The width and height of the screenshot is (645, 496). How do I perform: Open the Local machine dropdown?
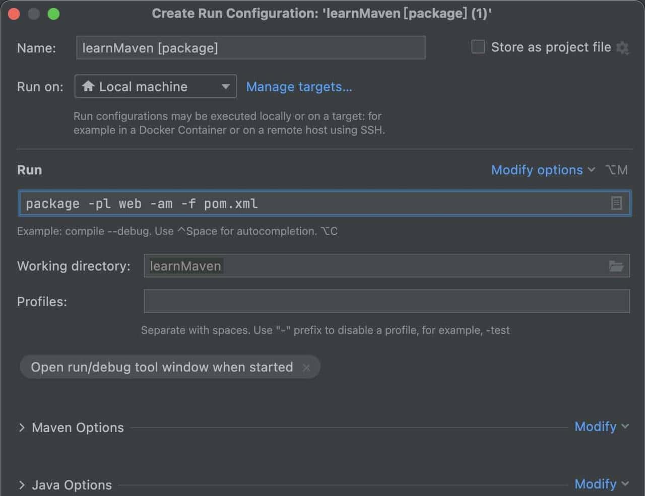[155, 87]
